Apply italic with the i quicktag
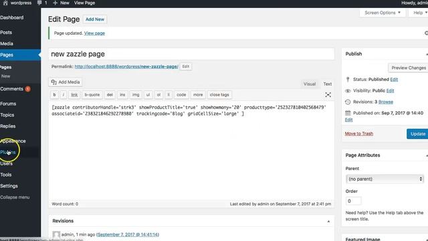This screenshot has width=428, height=241. [64, 95]
